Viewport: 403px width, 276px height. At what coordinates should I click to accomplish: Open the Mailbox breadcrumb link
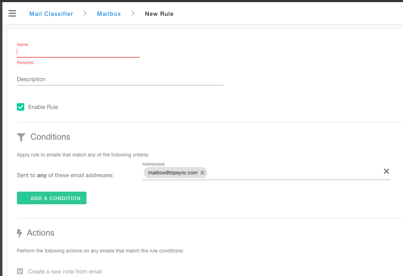click(x=109, y=14)
